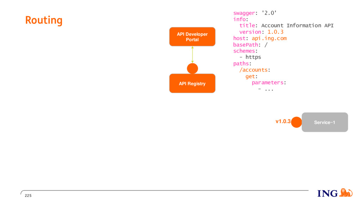This screenshot has width=361, height=203.
Task: Click the version: 1.0.3 line
Action: click(261, 32)
